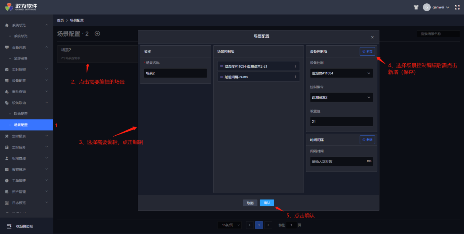Click the 确认 button
Image resolution: width=464 pixels, height=234 pixels.
pyautogui.click(x=267, y=203)
